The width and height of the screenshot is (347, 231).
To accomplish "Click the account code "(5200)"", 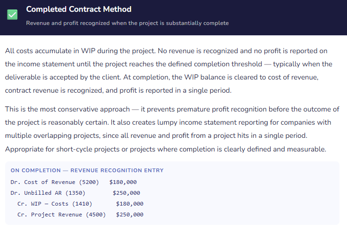I will (89, 182).
